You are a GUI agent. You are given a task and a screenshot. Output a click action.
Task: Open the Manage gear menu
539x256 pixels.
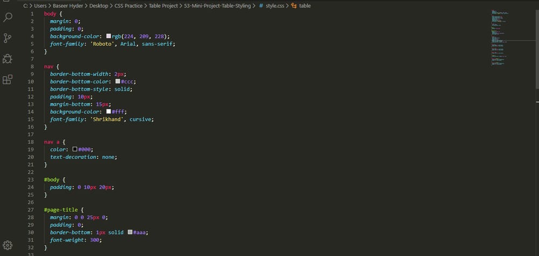point(8,245)
